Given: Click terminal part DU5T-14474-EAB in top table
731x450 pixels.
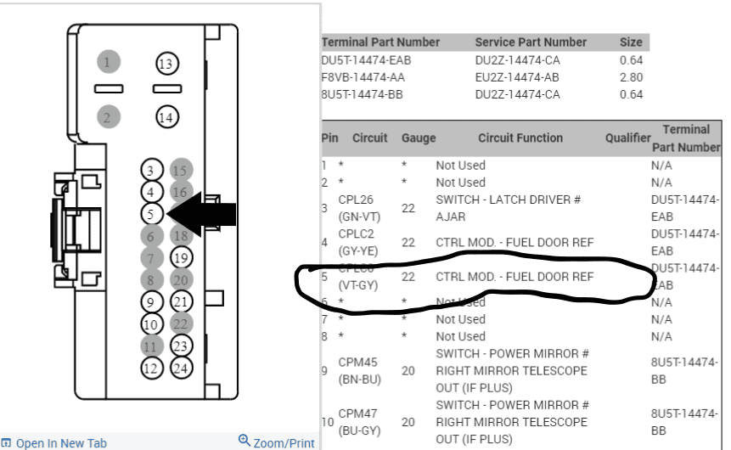Looking at the screenshot, I should [x=366, y=60].
